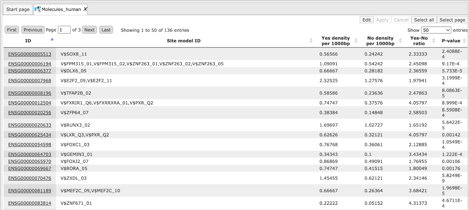Close the Molecules_human tab
Screen dimensions: 469x210
pyautogui.click(x=85, y=9)
